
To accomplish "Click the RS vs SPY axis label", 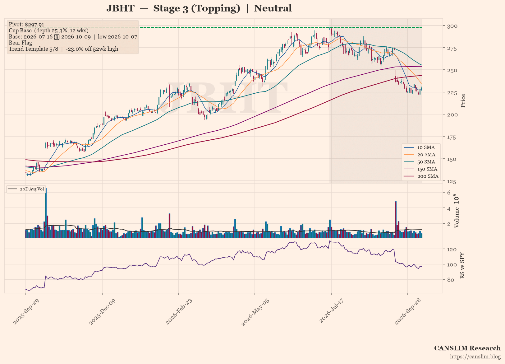I will coord(462,265).
